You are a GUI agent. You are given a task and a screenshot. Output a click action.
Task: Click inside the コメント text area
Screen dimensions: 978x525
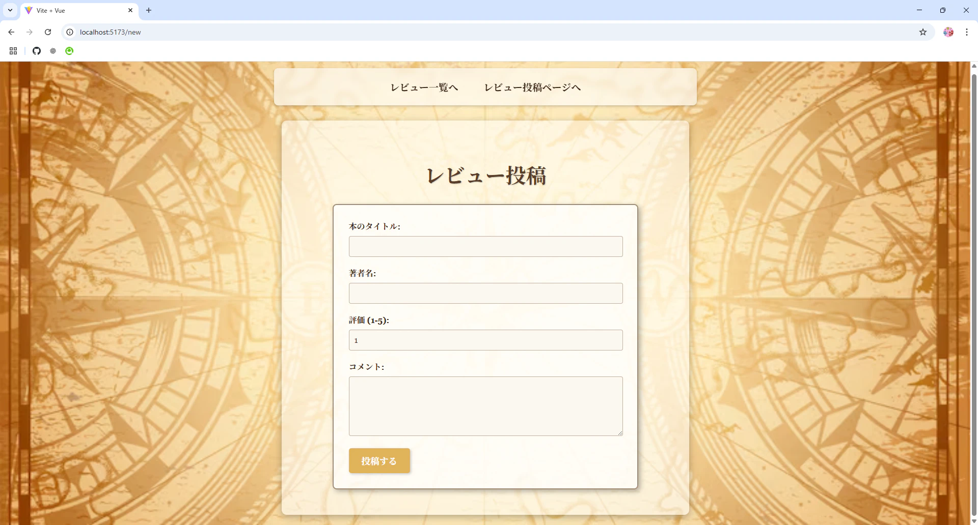click(x=486, y=406)
